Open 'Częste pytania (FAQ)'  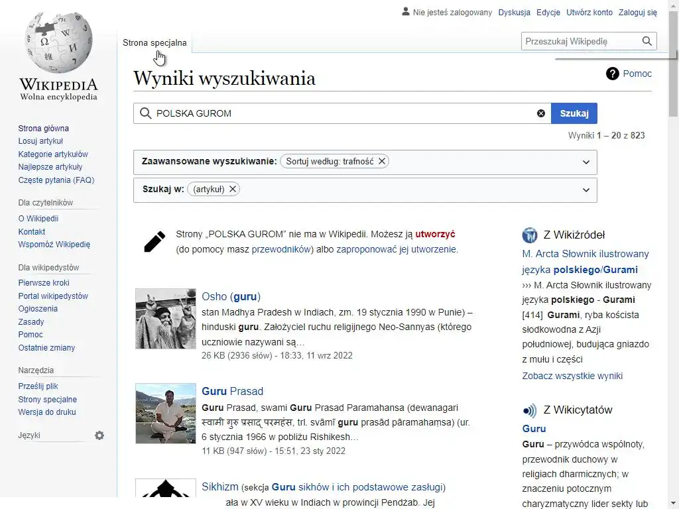56,180
